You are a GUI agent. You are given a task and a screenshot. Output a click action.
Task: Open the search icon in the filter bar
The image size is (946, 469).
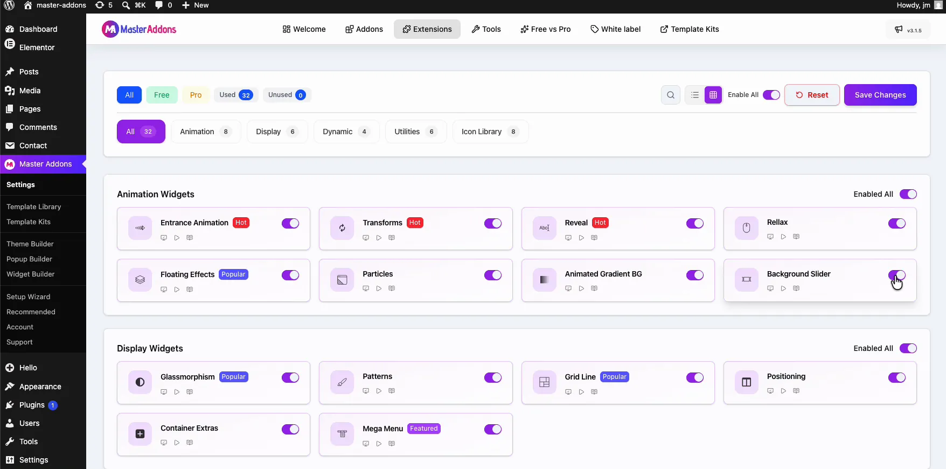[x=670, y=95]
